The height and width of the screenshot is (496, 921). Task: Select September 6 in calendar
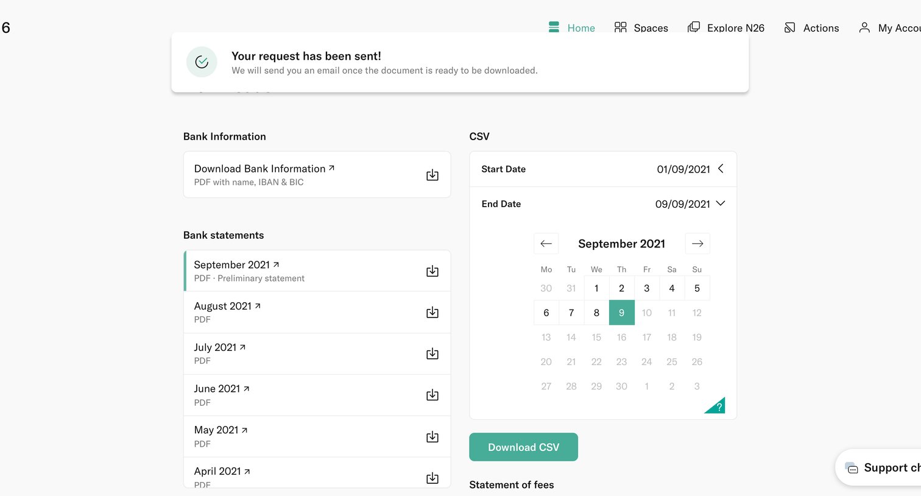tap(546, 313)
